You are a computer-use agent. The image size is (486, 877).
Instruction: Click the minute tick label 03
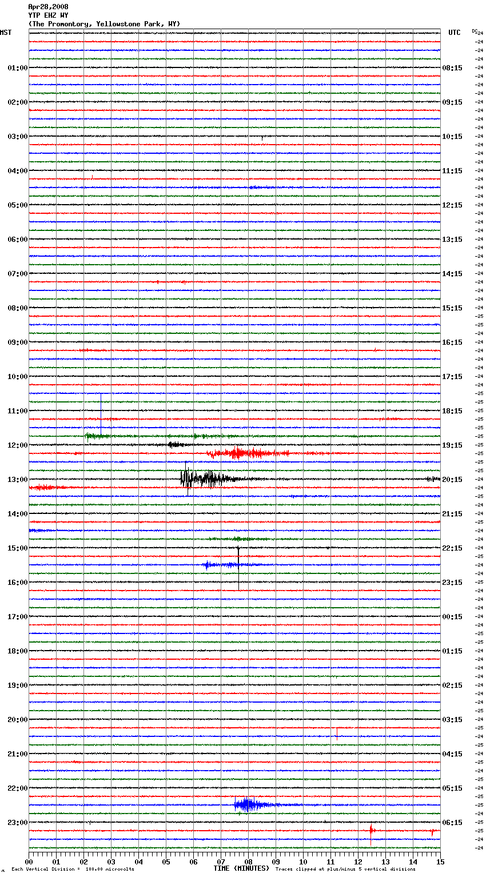111,862
